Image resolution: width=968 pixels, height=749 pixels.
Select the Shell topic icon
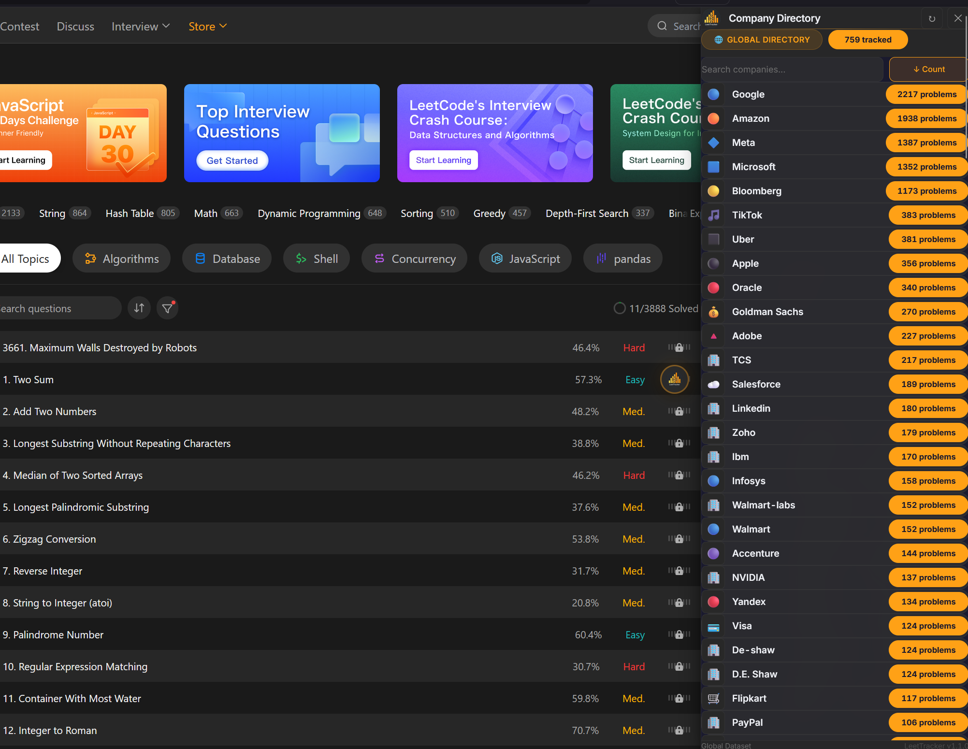pyautogui.click(x=301, y=259)
